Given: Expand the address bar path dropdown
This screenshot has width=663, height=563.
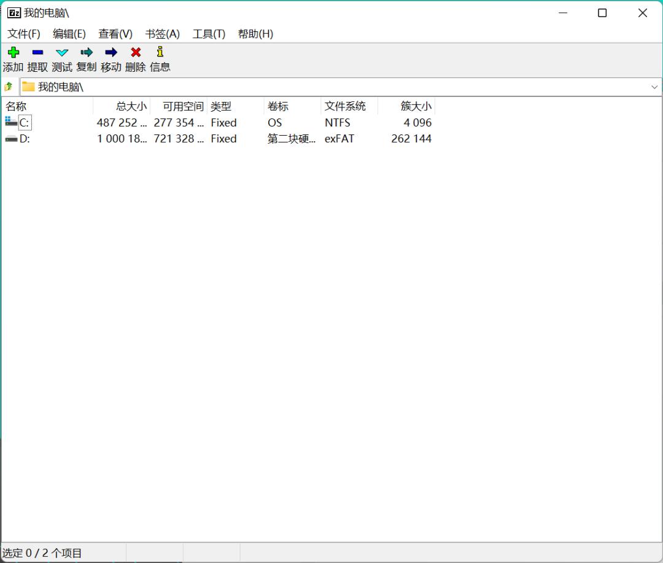Looking at the screenshot, I should (x=654, y=87).
